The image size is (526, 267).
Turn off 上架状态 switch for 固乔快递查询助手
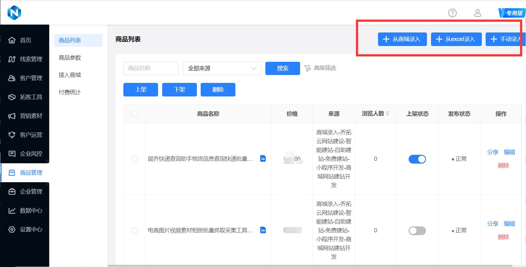tap(417, 159)
